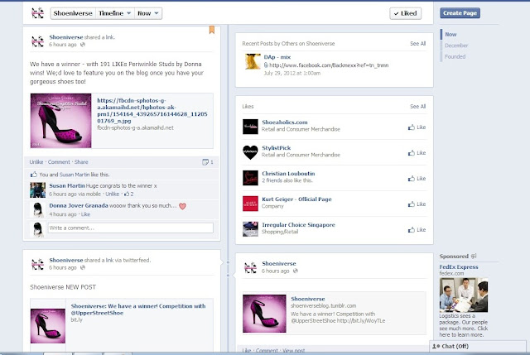
Task: Open 'We have a winner! Competition' bit.ly link
Action: tap(138, 309)
